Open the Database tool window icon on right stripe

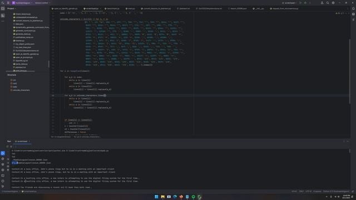(x=353, y=14)
